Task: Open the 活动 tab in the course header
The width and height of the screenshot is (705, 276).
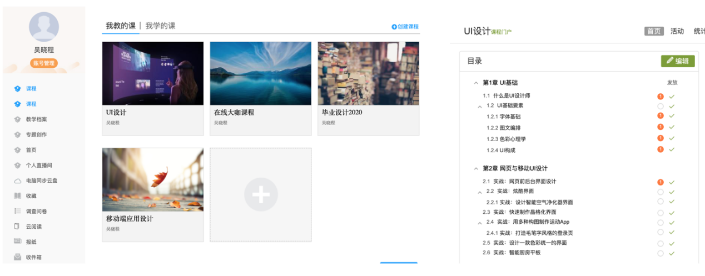Action: point(677,31)
